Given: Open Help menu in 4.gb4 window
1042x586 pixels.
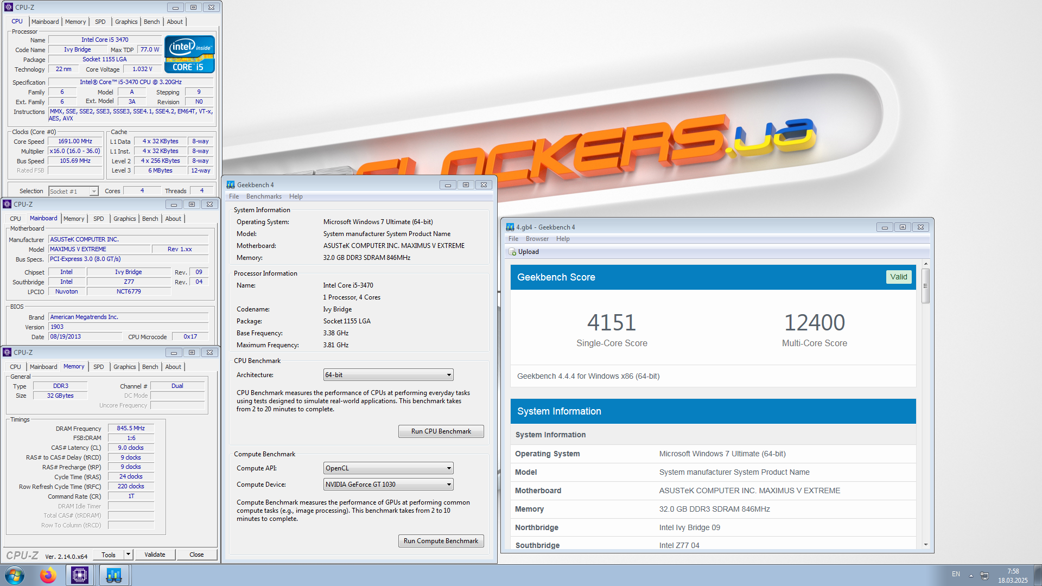Looking at the screenshot, I should pyautogui.click(x=563, y=239).
